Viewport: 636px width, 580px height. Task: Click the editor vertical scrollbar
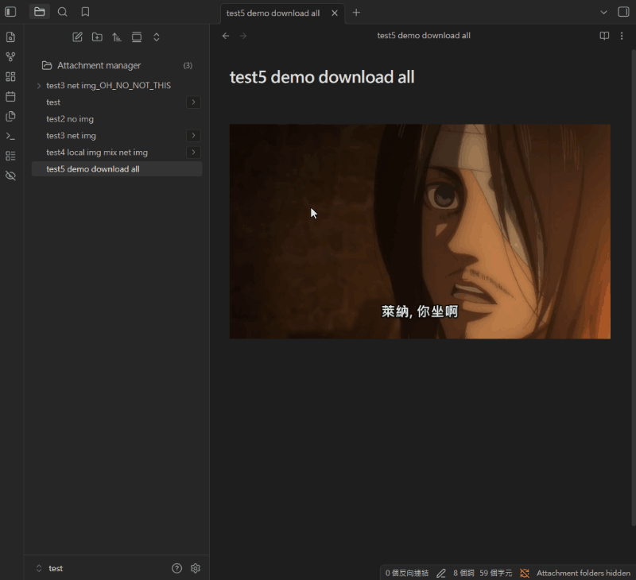tap(634, 288)
